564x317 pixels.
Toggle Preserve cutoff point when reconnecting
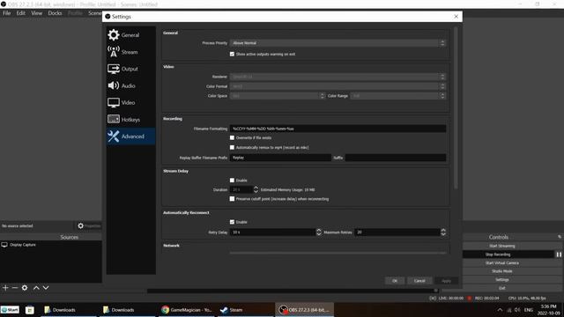pos(232,199)
